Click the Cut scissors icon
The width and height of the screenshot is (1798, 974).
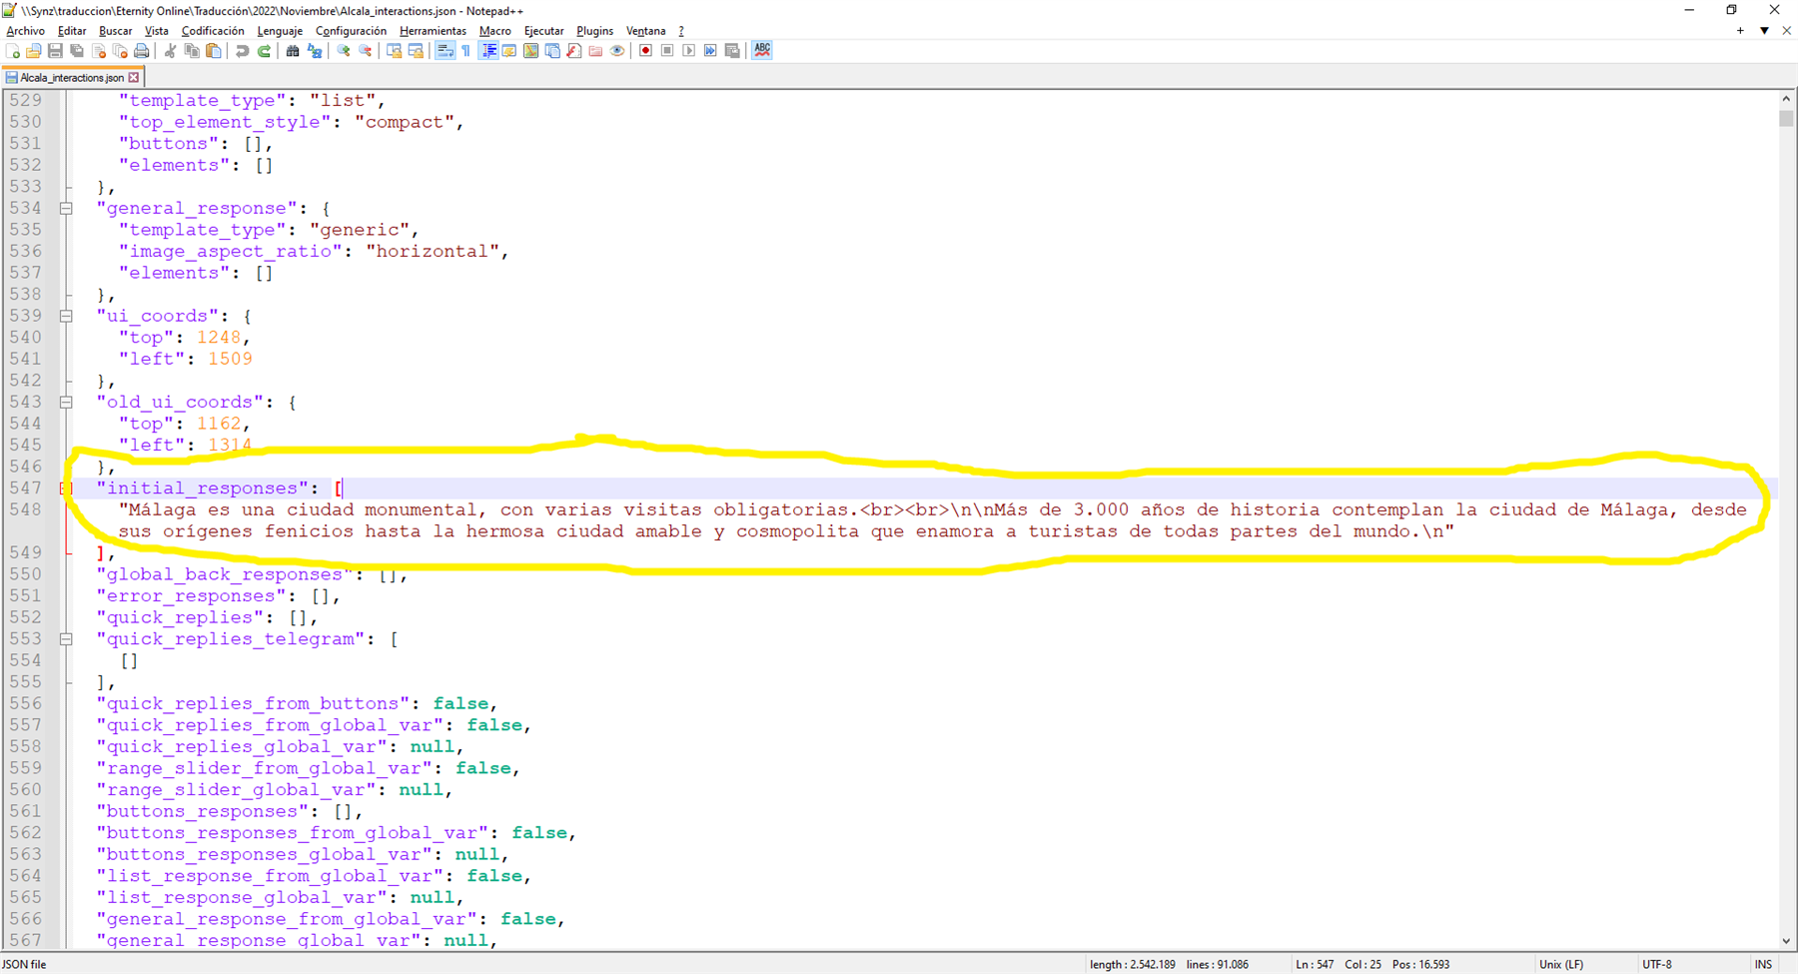pos(170,51)
